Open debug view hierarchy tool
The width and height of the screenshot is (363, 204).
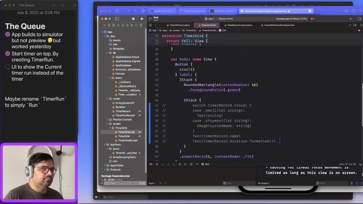pyautogui.click(x=180, y=164)
